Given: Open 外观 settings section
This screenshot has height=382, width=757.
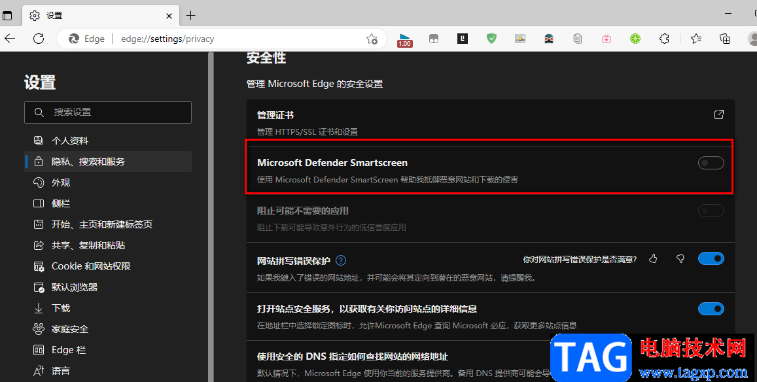Looking at the screenshot, I should coord(108,182).
